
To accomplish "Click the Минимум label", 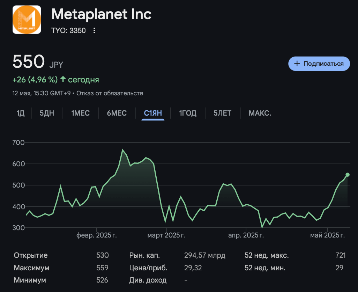I will pos(30,280).
